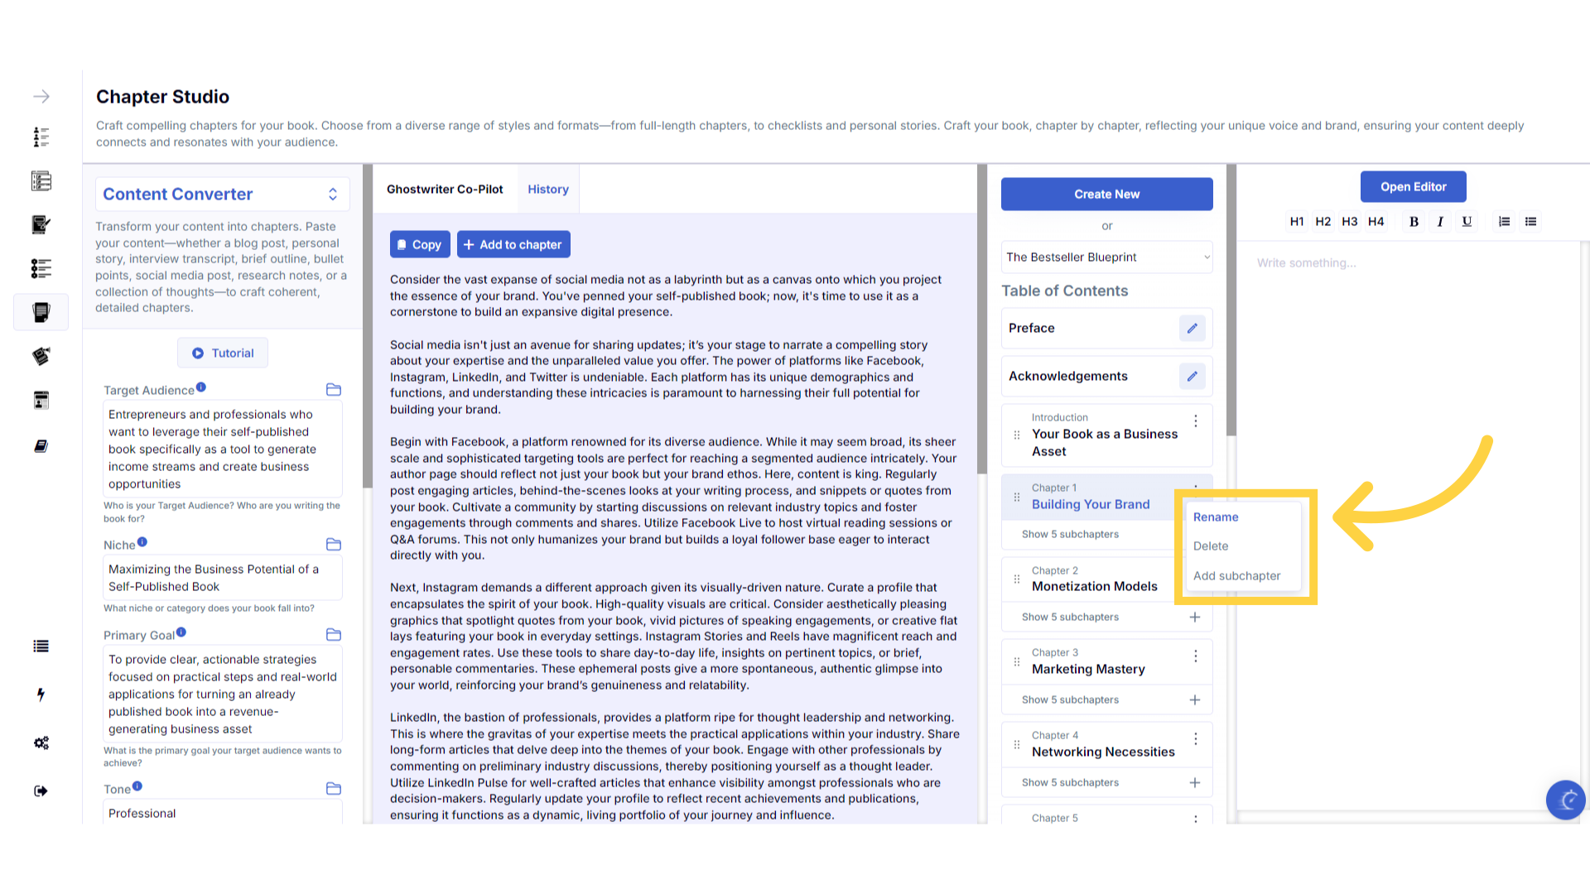This screenshot has height=894, width=1590.
Task: Click the Niche info icon
Action: pos(142,542)
